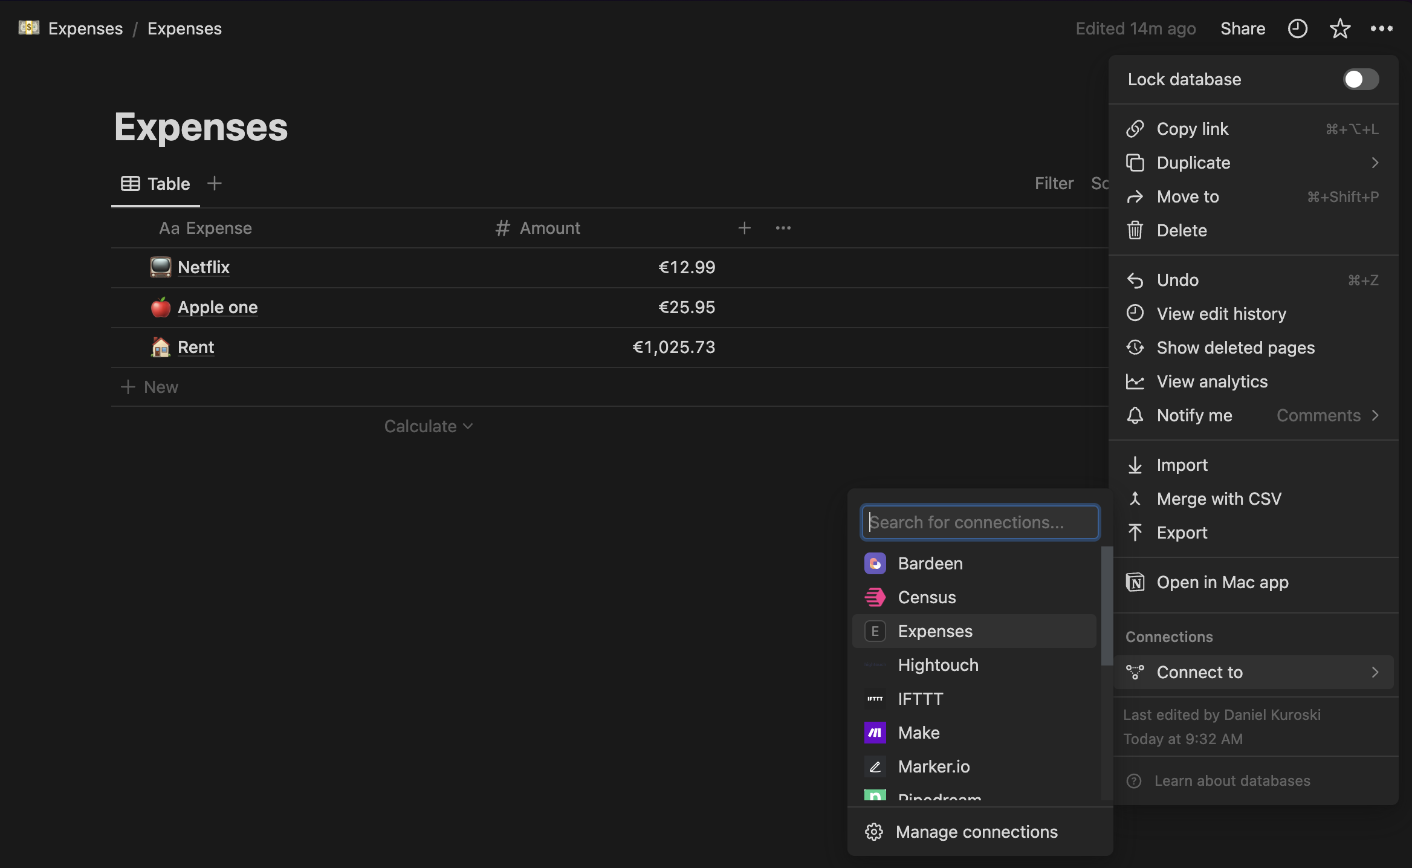Open the Calculate dropdown

click(x=428, y=426)
